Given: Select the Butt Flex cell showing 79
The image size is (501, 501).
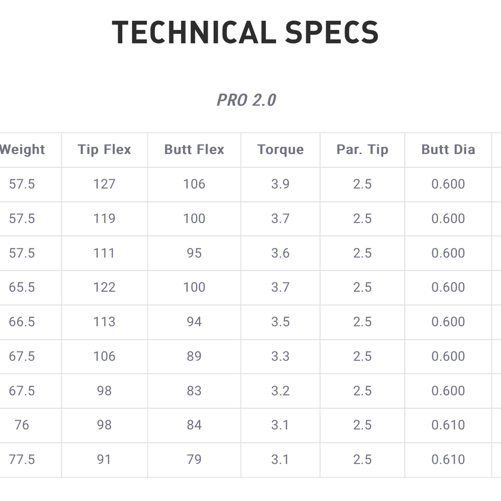Looking at the screenshot, I should [194, 460].
